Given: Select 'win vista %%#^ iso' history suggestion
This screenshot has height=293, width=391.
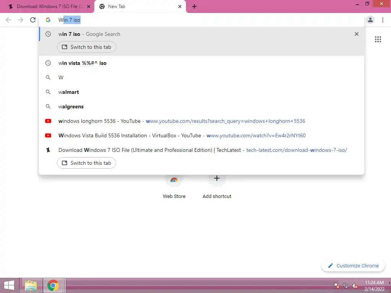Looking at the screenshot, I should (202, 63).
